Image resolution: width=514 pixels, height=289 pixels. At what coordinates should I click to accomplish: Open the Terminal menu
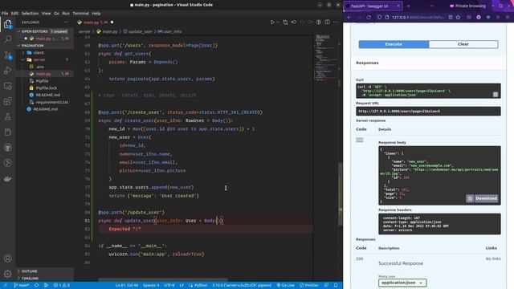[x=80, y=14]
